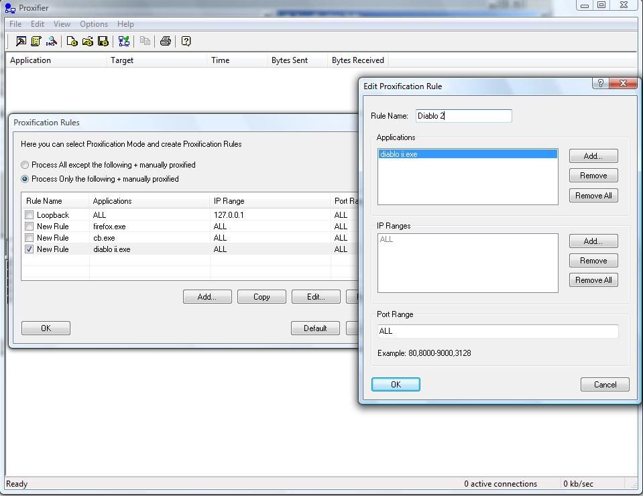Confirm the Edit Proxification Rule with OK
This screenshot has height=496, width=643.
396,385
